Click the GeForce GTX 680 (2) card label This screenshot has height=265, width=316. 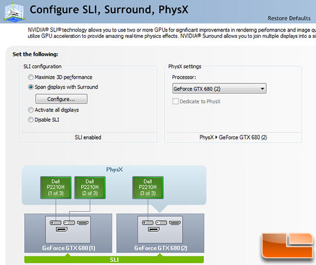tap(161, 248)
